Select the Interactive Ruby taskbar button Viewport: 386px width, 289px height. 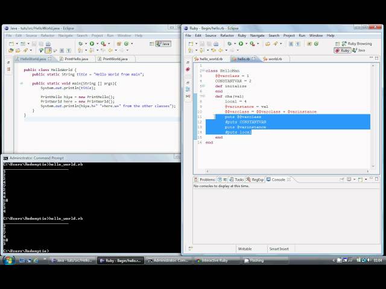point(215,261)
